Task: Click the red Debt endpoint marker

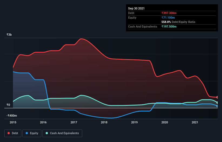Action: coord(217,97)
